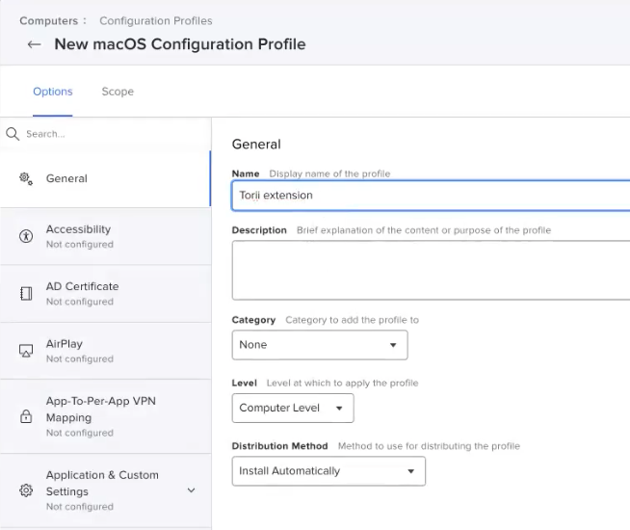The height and width of the screenshot is (530, 630).
Task: Open the AirPlay payload item
Action: click(x=105, y=351)
